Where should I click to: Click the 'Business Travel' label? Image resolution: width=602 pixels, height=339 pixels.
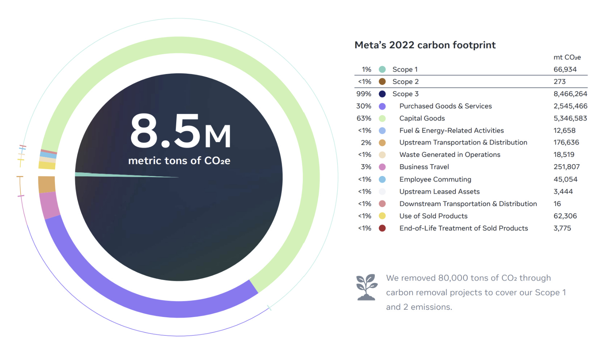pyautogui.click(x=424, y=167)
